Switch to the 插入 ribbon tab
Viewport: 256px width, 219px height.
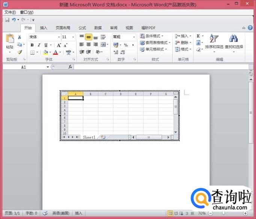pyautogui.click(x=44, y=28)
